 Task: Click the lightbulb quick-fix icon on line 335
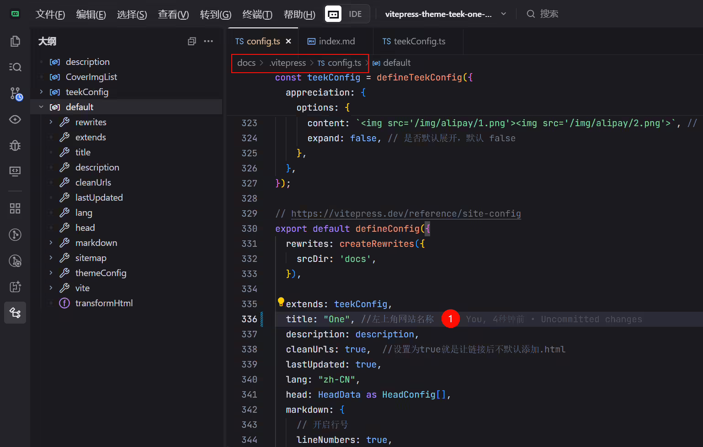[281, 302]
